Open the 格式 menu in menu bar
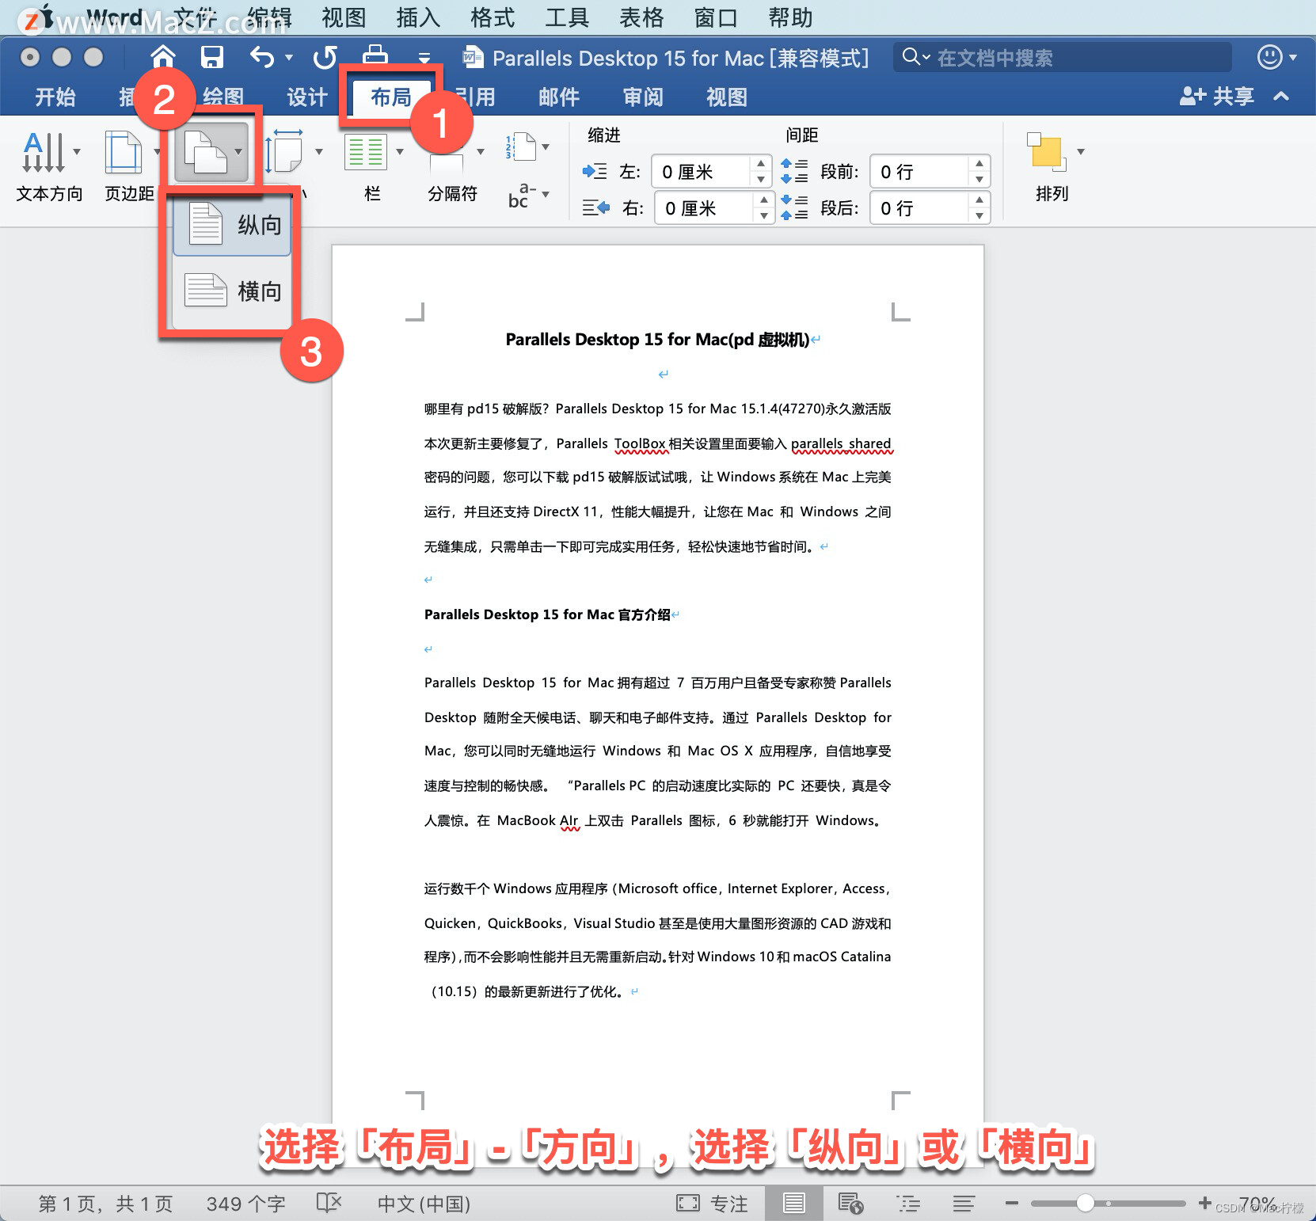Image resolution: width=1316 pixels, height=1221 pixels. pyautogui.click(x=493, y=17)
